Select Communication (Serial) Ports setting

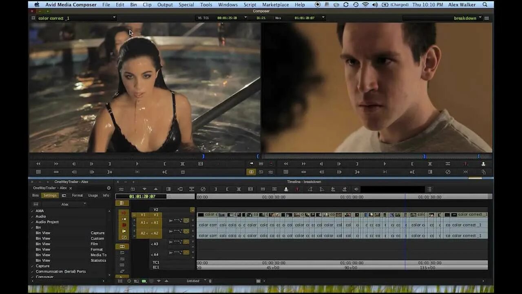pyautogui.click(x=61, y=271)
